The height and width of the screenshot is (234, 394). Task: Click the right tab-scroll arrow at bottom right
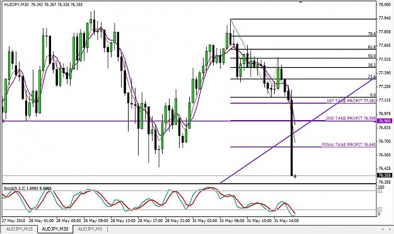click(x=390, y=229)
